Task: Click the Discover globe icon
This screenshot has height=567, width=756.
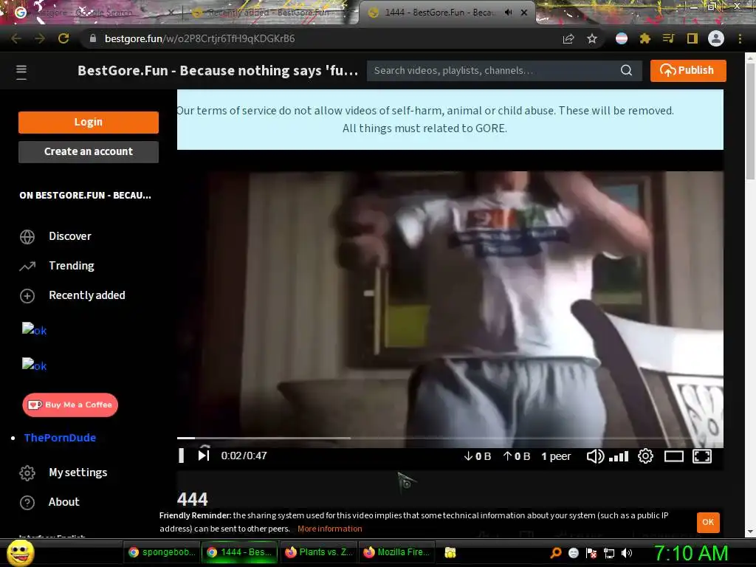Action: 27,237
